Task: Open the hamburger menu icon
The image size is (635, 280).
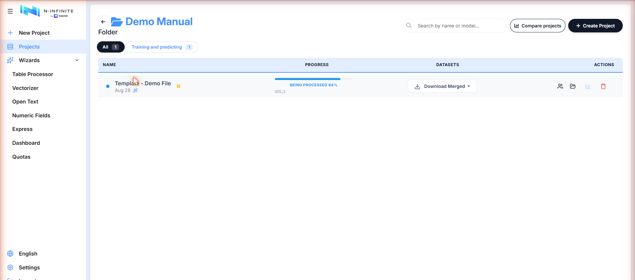Action: point(10,11)
